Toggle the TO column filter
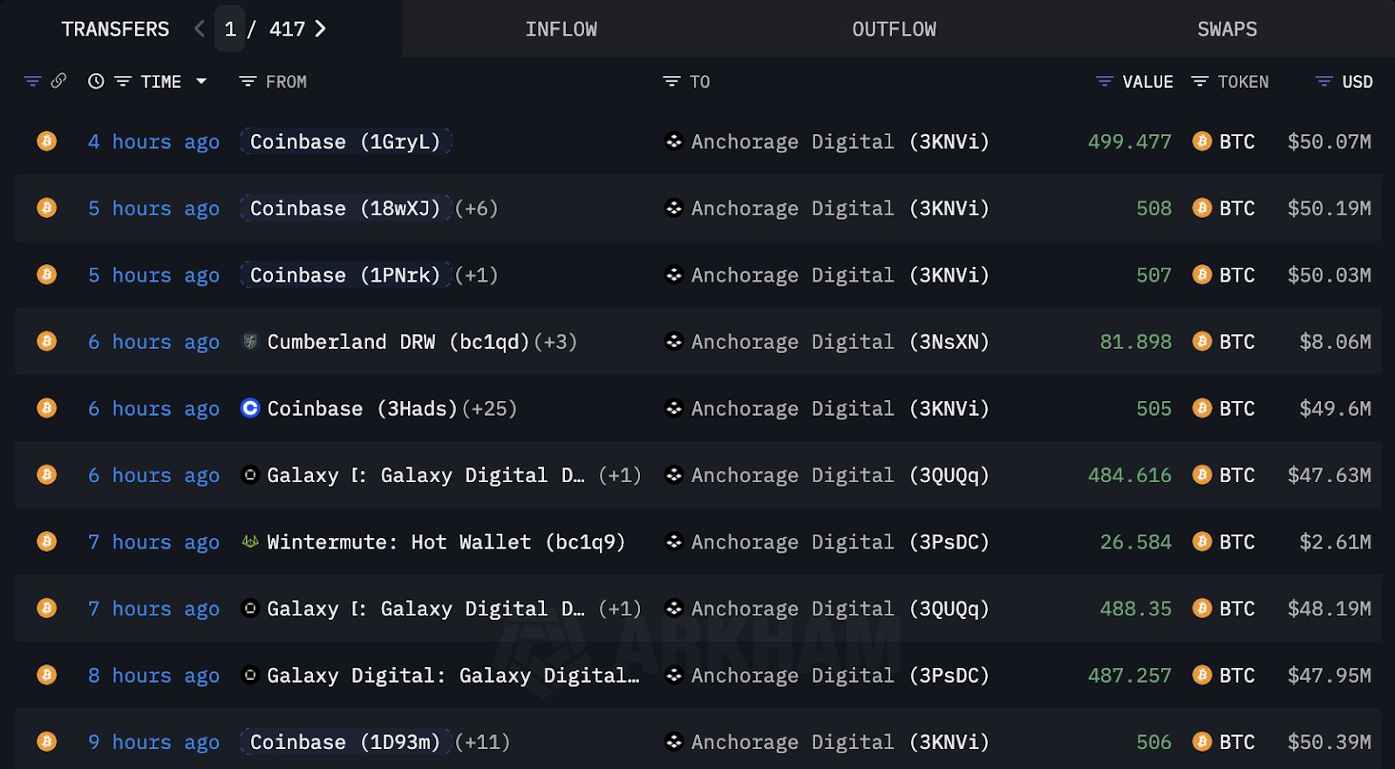The height and width of the screenshot is (769, 1395). [671, 81]
